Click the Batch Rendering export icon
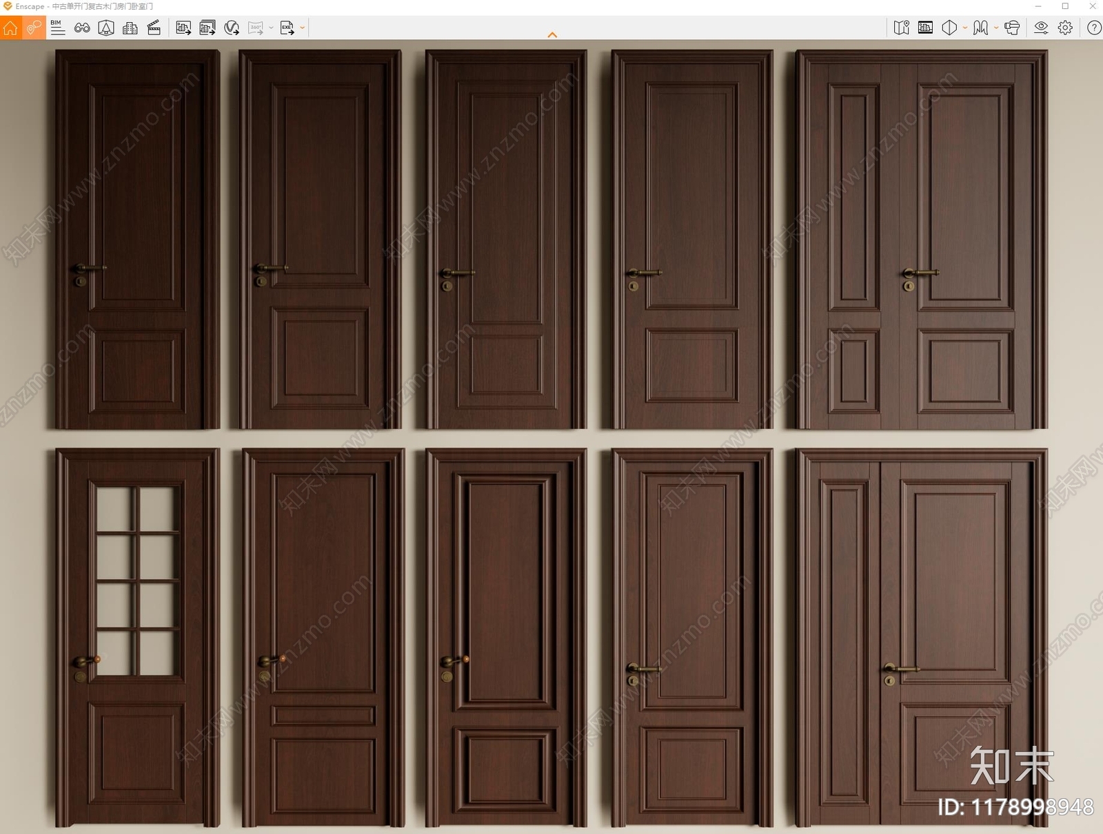1103x834 pixels. 208,28
